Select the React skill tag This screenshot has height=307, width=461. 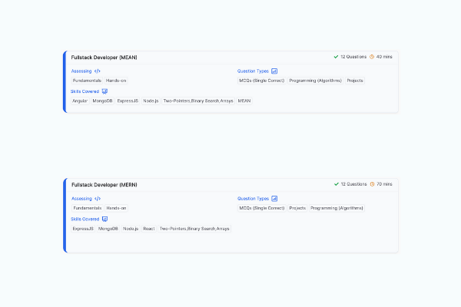point(149,229)
